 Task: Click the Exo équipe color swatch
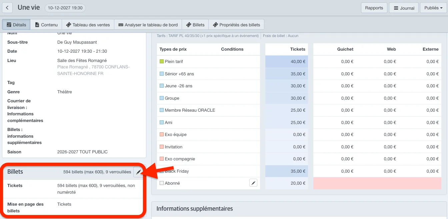point(162,134)
